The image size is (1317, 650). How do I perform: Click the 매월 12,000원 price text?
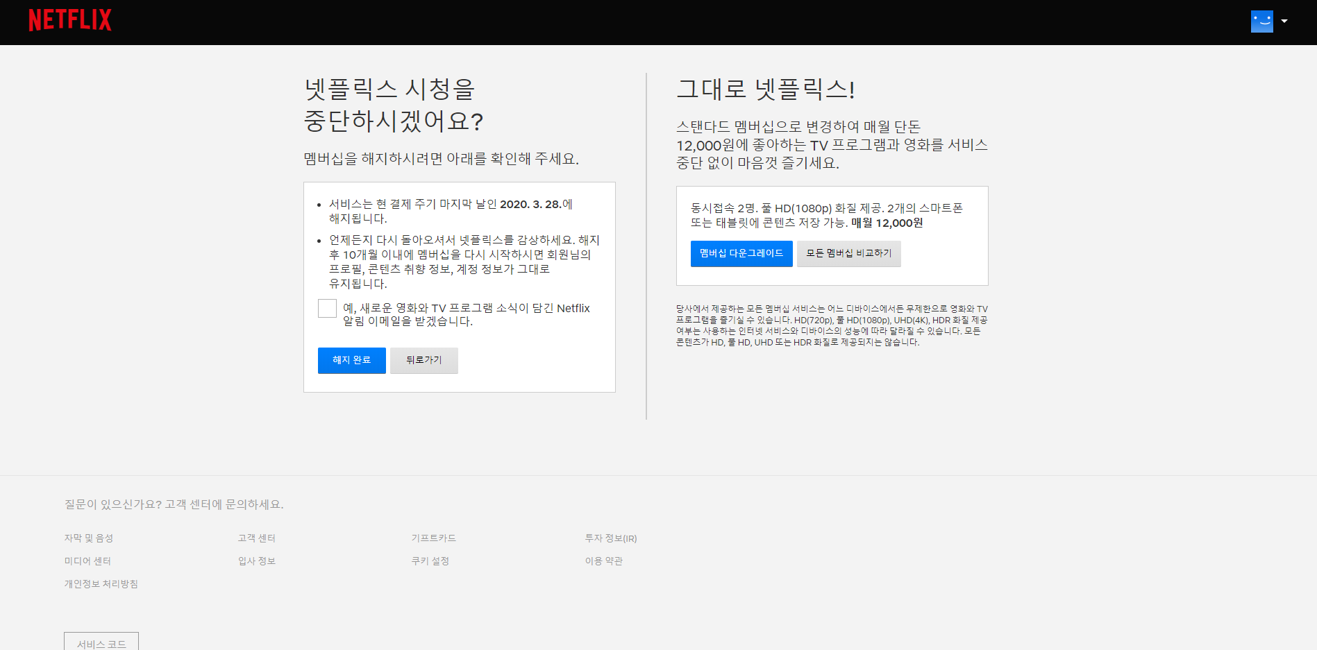887,223
